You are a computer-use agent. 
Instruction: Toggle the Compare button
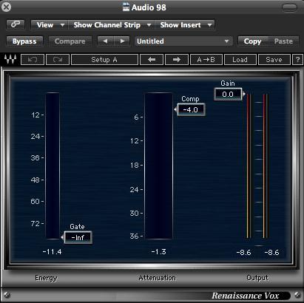point(70,41)
